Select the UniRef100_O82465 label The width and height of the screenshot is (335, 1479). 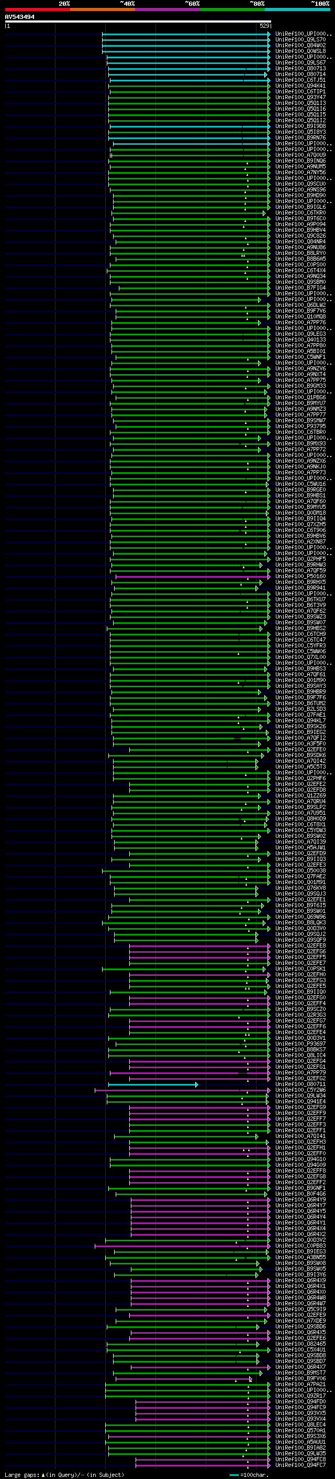pyautogui.click(x=300, y=1344)
